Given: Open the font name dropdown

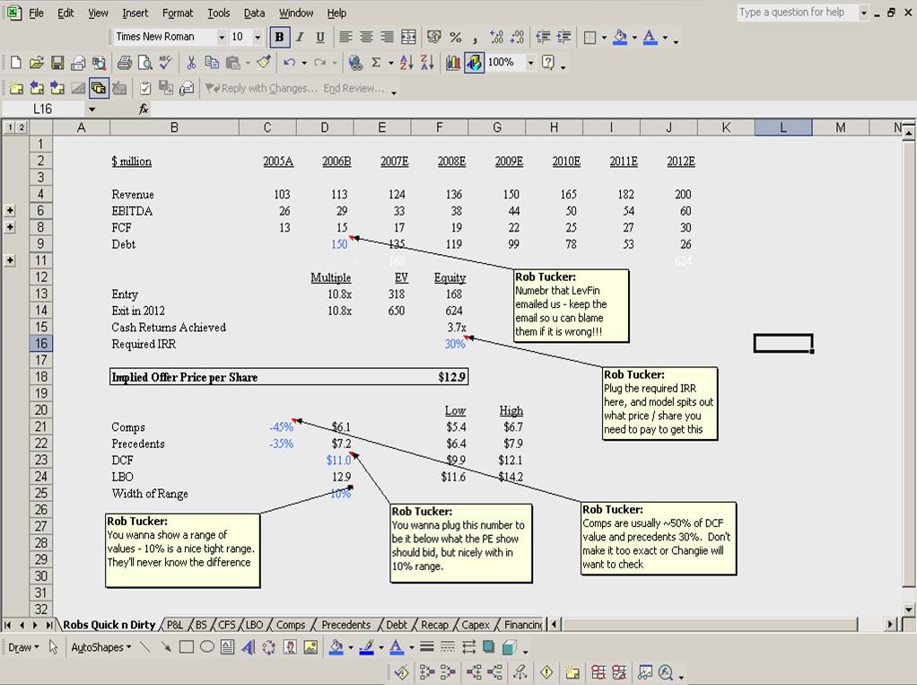Looking at the screenshot, I should (x=222, y=38).
